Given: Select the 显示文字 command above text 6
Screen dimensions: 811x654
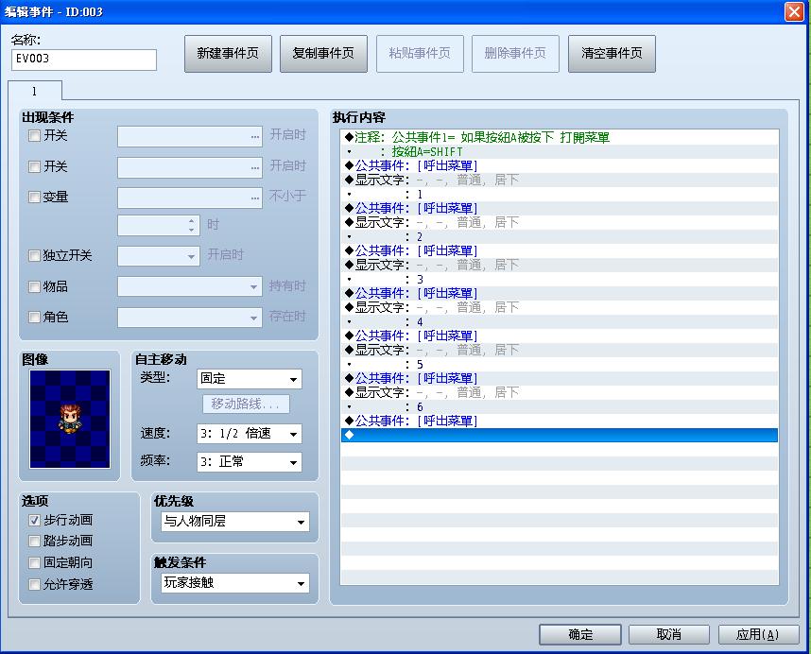Looking at the screenshot, I should 560,392.
